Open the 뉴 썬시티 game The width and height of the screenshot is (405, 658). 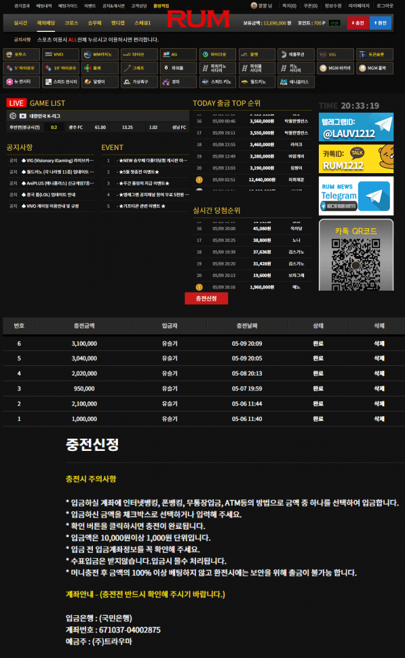point(22,82)
